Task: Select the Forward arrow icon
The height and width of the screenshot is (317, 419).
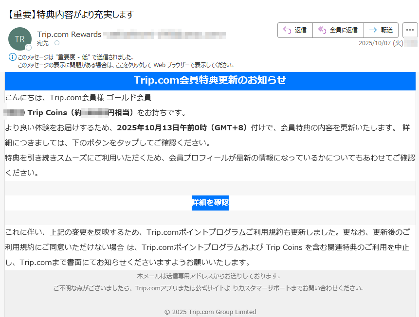Action: 373,30
